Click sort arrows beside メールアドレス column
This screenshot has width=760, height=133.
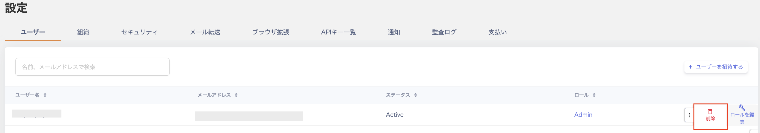pyautogui.click(x=236, y=95)
